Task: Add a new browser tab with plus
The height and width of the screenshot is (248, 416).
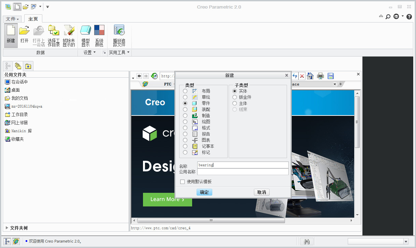Action: [341, 84]
